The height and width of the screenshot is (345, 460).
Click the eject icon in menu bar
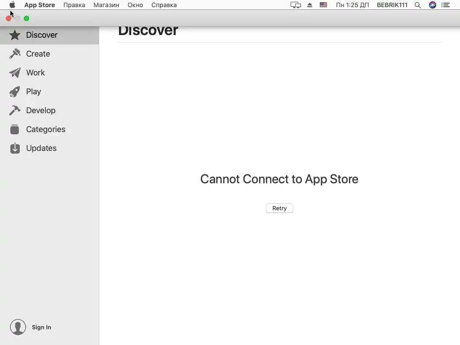pyautogui.click(x=310, y=5)
